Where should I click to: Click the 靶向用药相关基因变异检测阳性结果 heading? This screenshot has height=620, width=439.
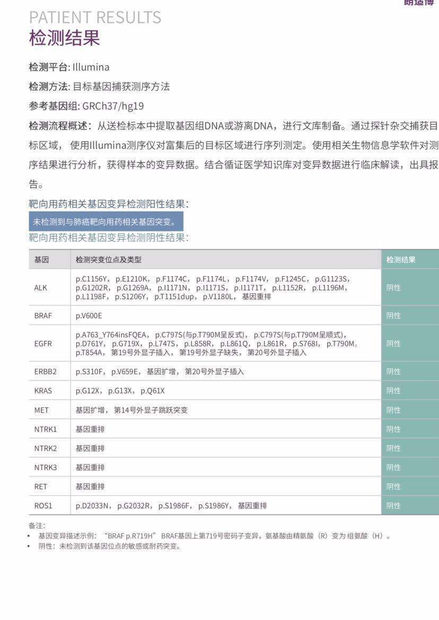108,204
